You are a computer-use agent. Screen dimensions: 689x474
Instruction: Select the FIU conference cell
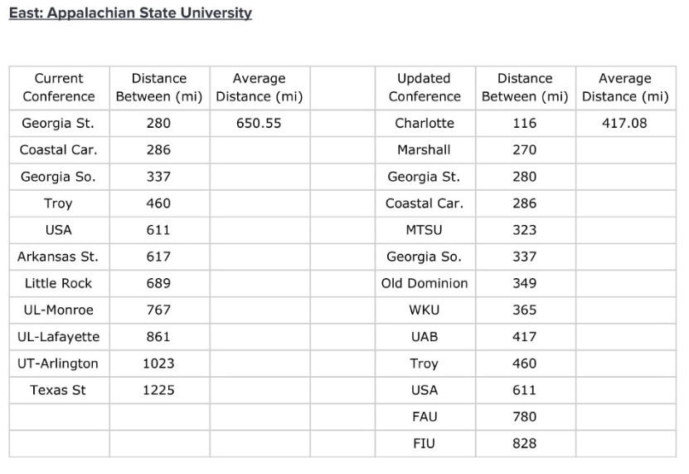pos(425,443)
